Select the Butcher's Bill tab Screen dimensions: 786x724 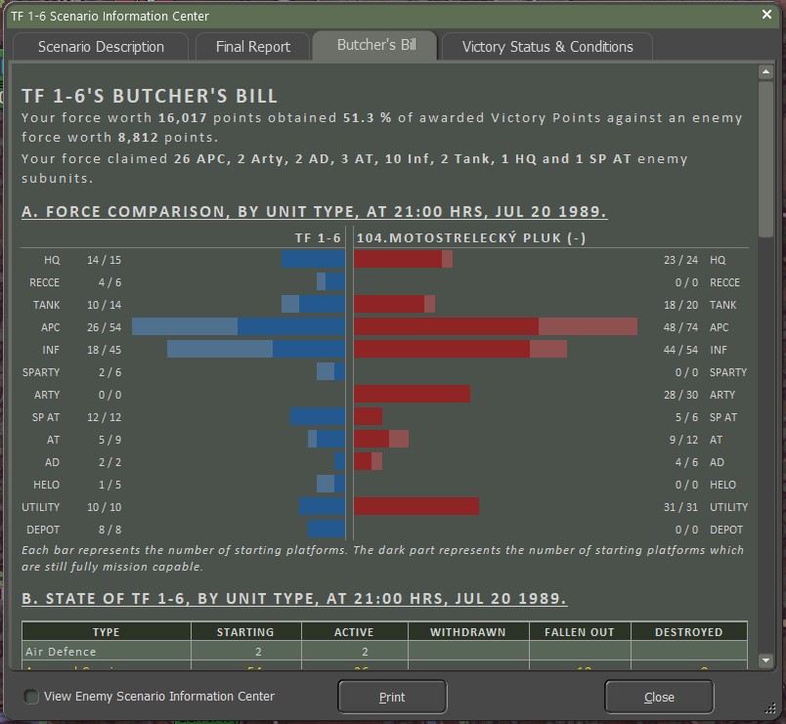376,45
